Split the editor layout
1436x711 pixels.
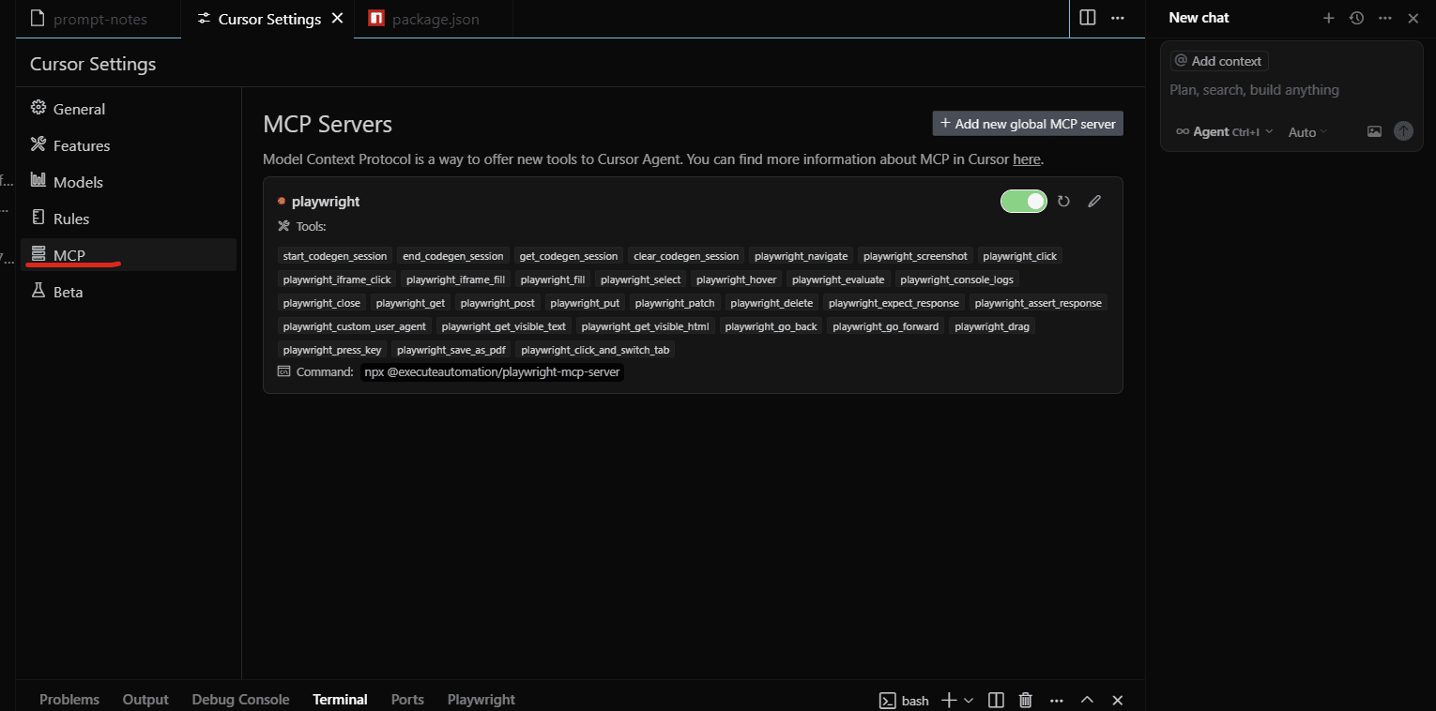tap(1088, 18)
